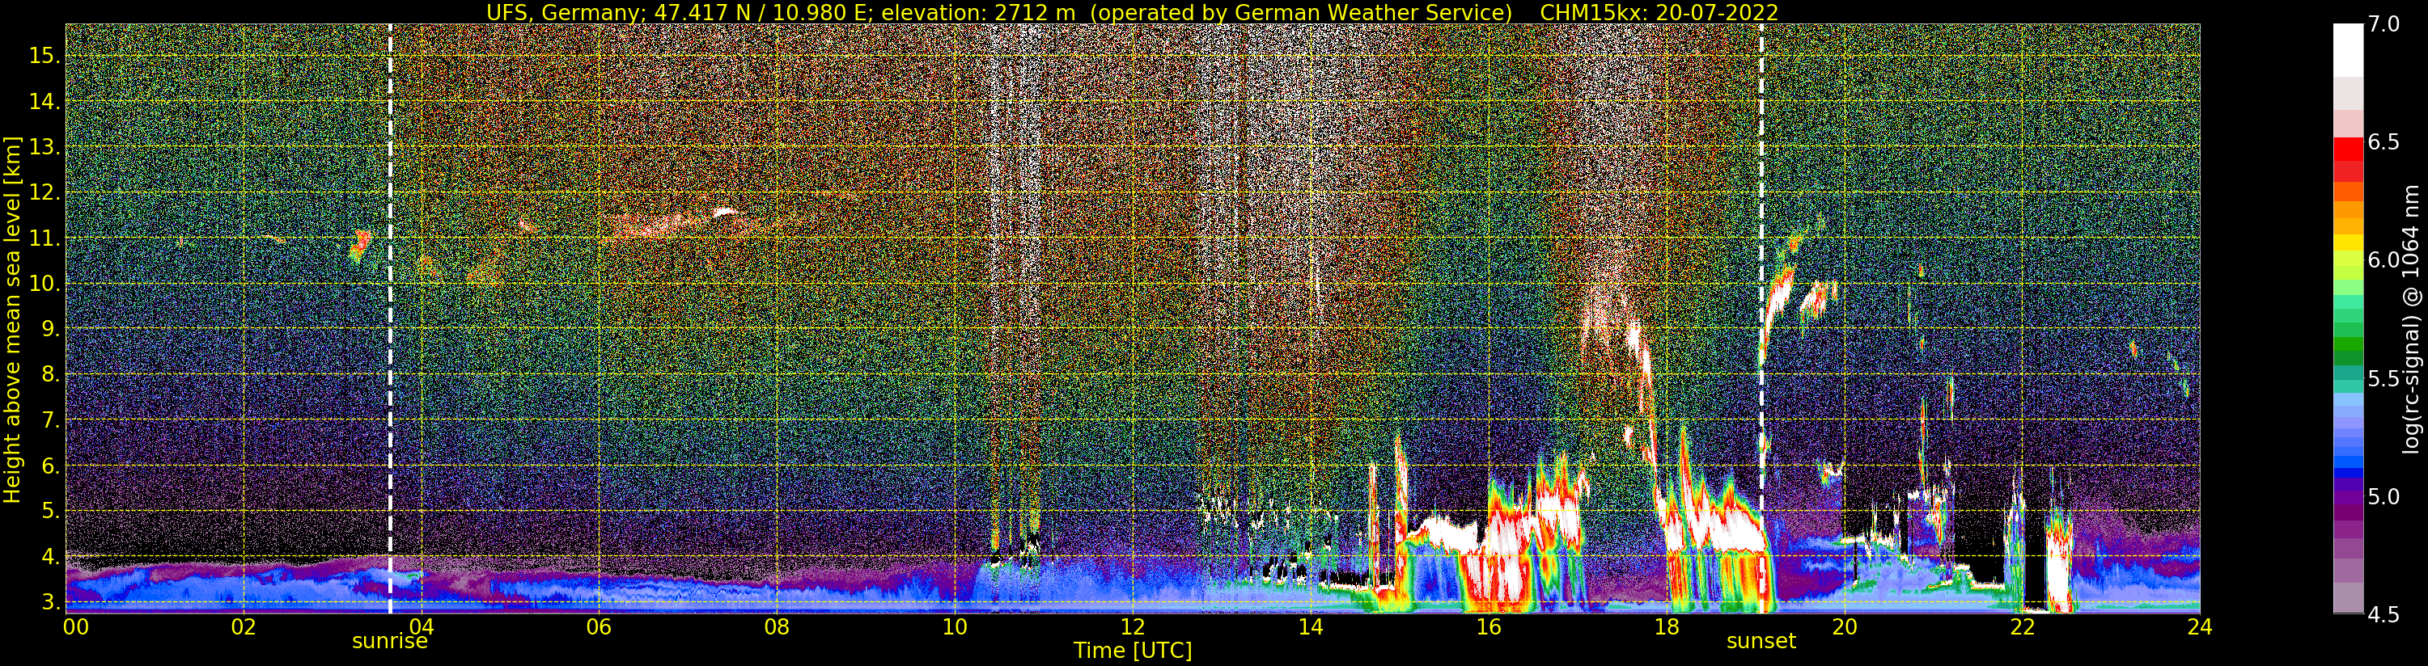Click the '08' time tick label
The image size is (2428, 666).
click(777, 626)
